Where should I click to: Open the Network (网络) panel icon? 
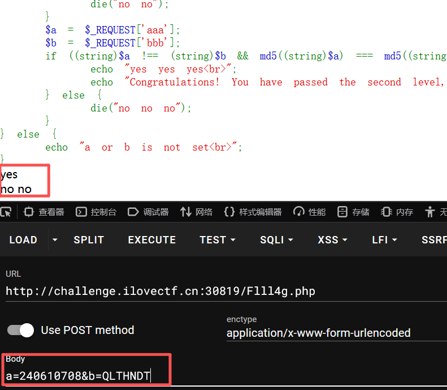[185, 212]
